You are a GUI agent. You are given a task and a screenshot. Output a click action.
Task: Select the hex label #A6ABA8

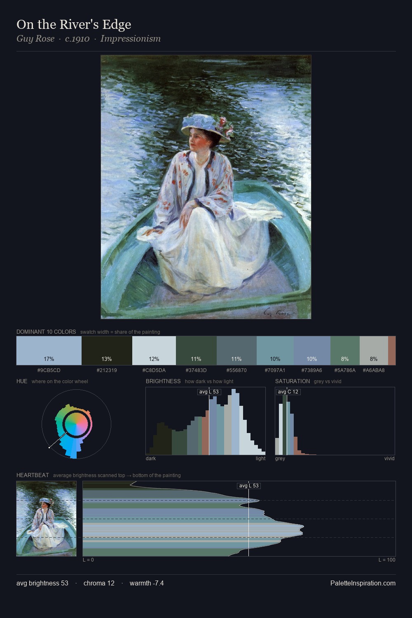[374, 370]
